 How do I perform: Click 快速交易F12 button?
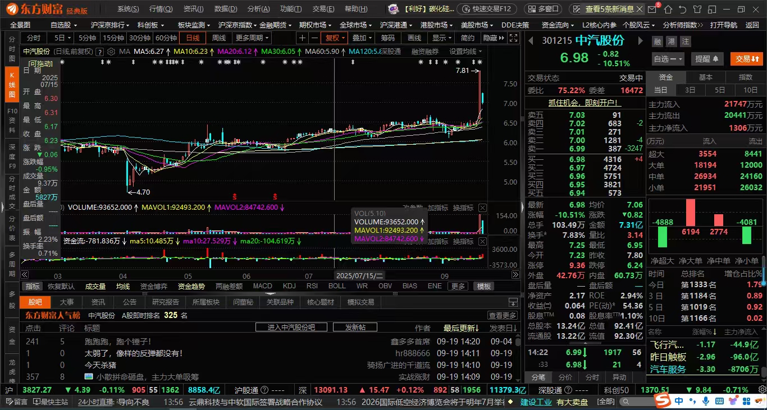click(487, 9)
